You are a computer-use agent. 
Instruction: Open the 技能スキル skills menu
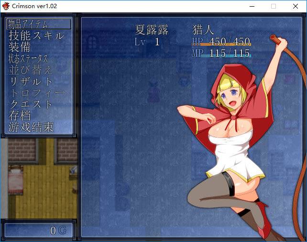36,35
